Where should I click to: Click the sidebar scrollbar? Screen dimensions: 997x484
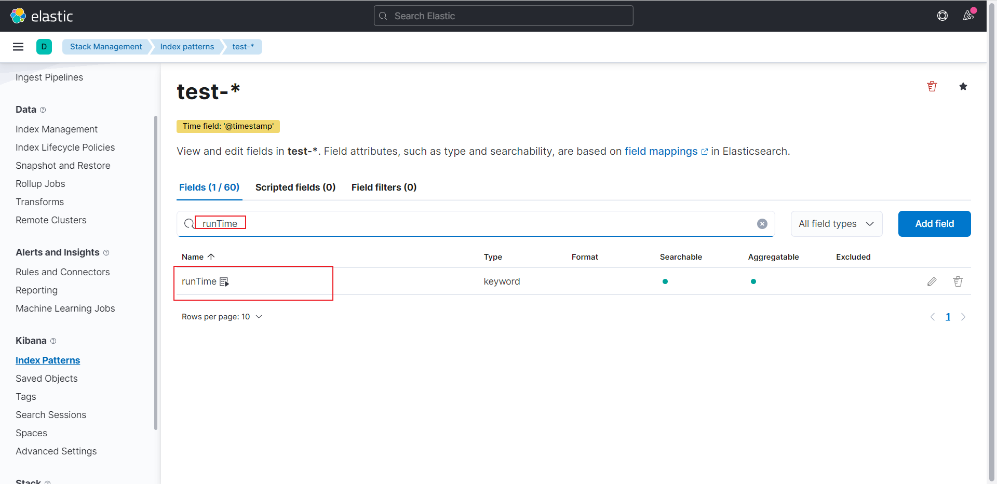156,273
